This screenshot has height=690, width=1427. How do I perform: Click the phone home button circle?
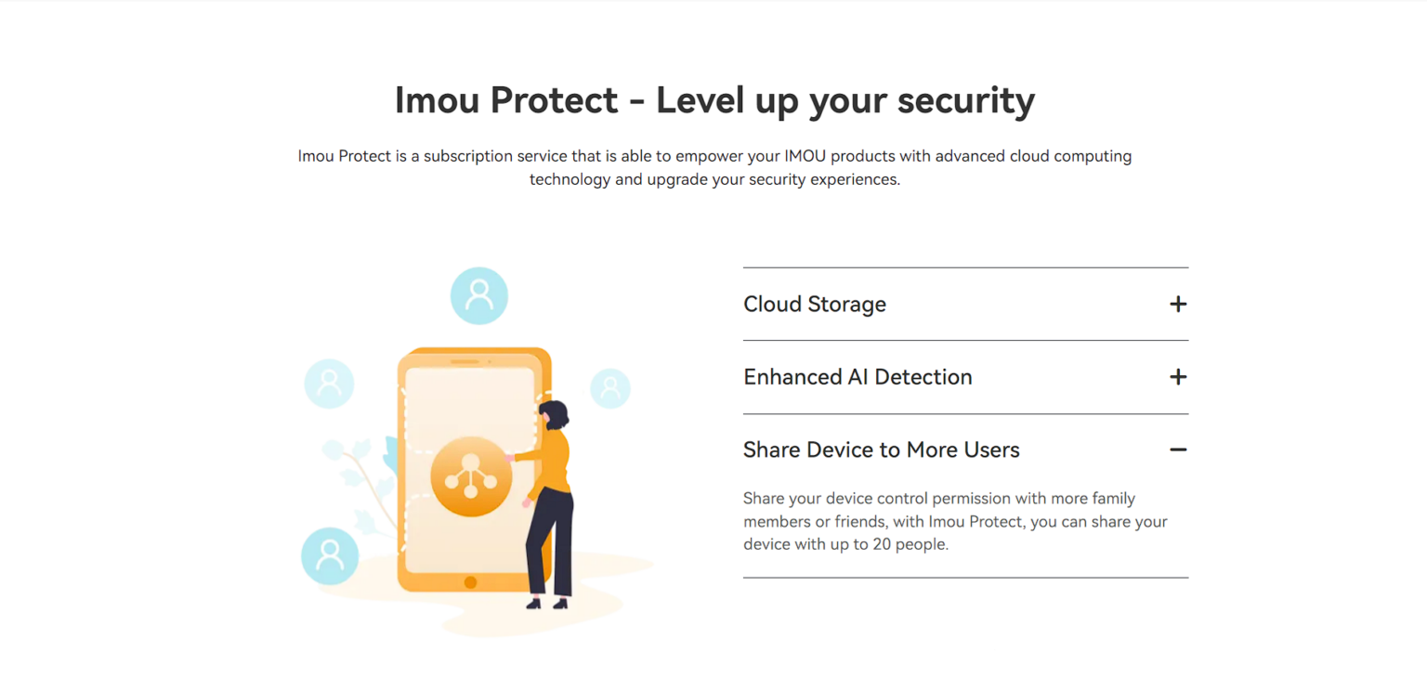point(470,582)
